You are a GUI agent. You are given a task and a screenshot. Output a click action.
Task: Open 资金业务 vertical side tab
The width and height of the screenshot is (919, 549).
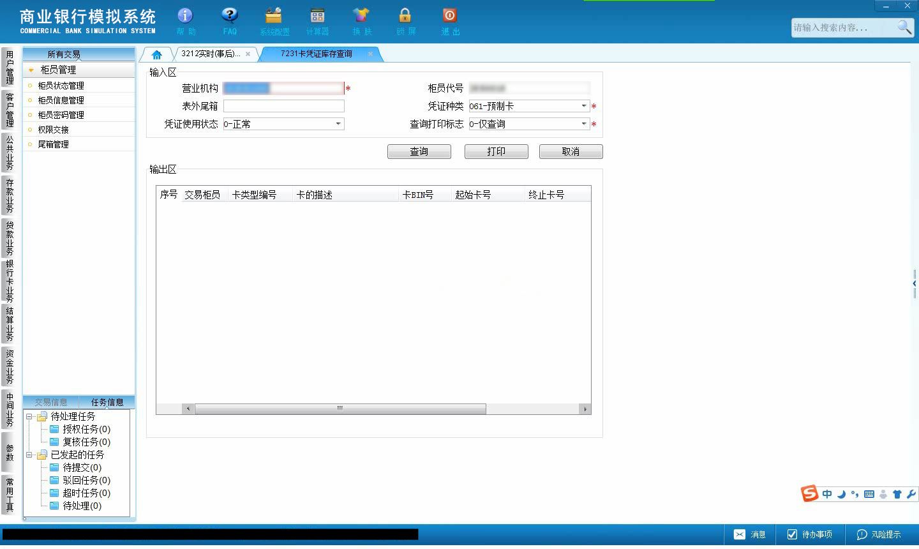click(9, 367)
